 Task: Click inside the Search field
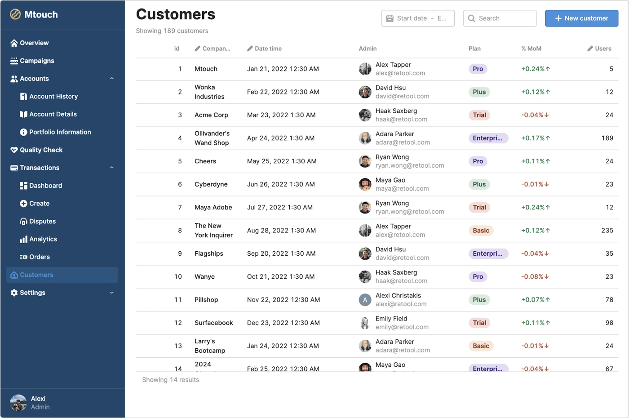point(500,18)
